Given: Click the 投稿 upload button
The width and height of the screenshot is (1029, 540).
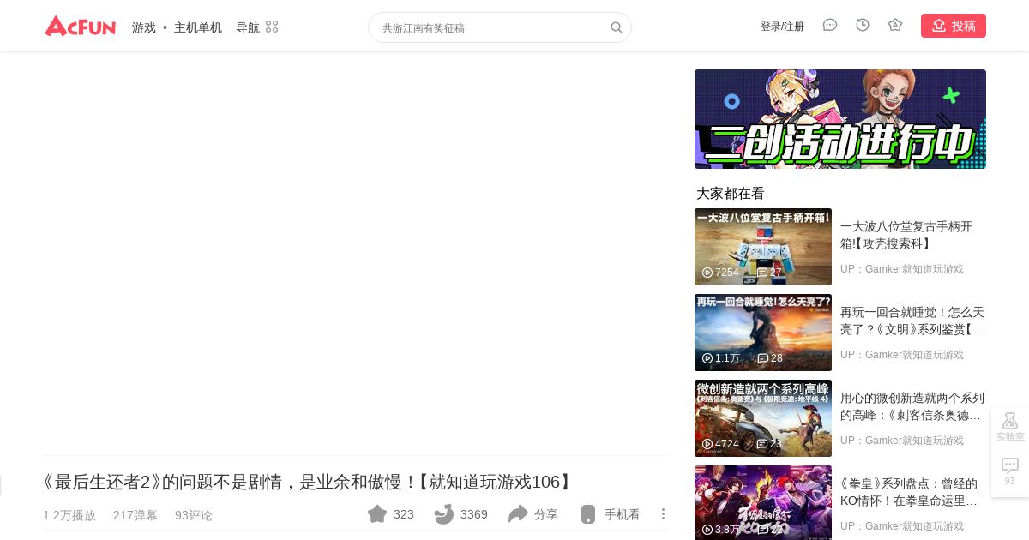Looking at the screenshot, I should pos(954,26).
